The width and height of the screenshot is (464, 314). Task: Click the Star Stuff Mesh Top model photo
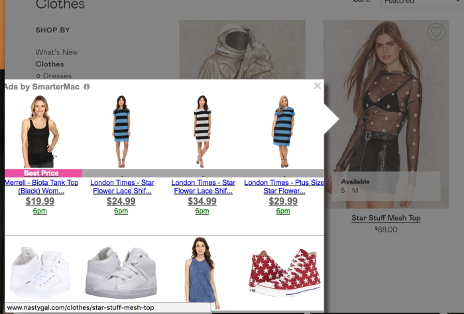(x=386, y=114)
